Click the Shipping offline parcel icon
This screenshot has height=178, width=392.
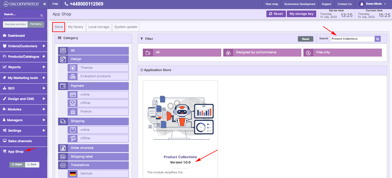click(x=73, y=138)
